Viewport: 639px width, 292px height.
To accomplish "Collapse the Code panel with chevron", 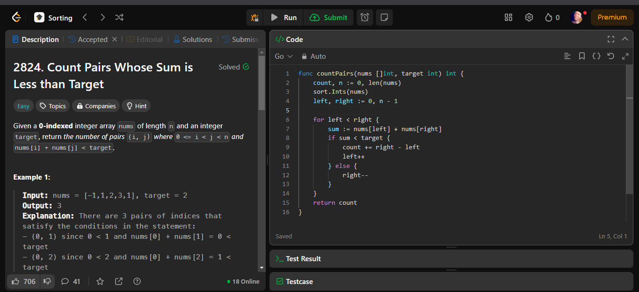I will click(x=625, y=39).
